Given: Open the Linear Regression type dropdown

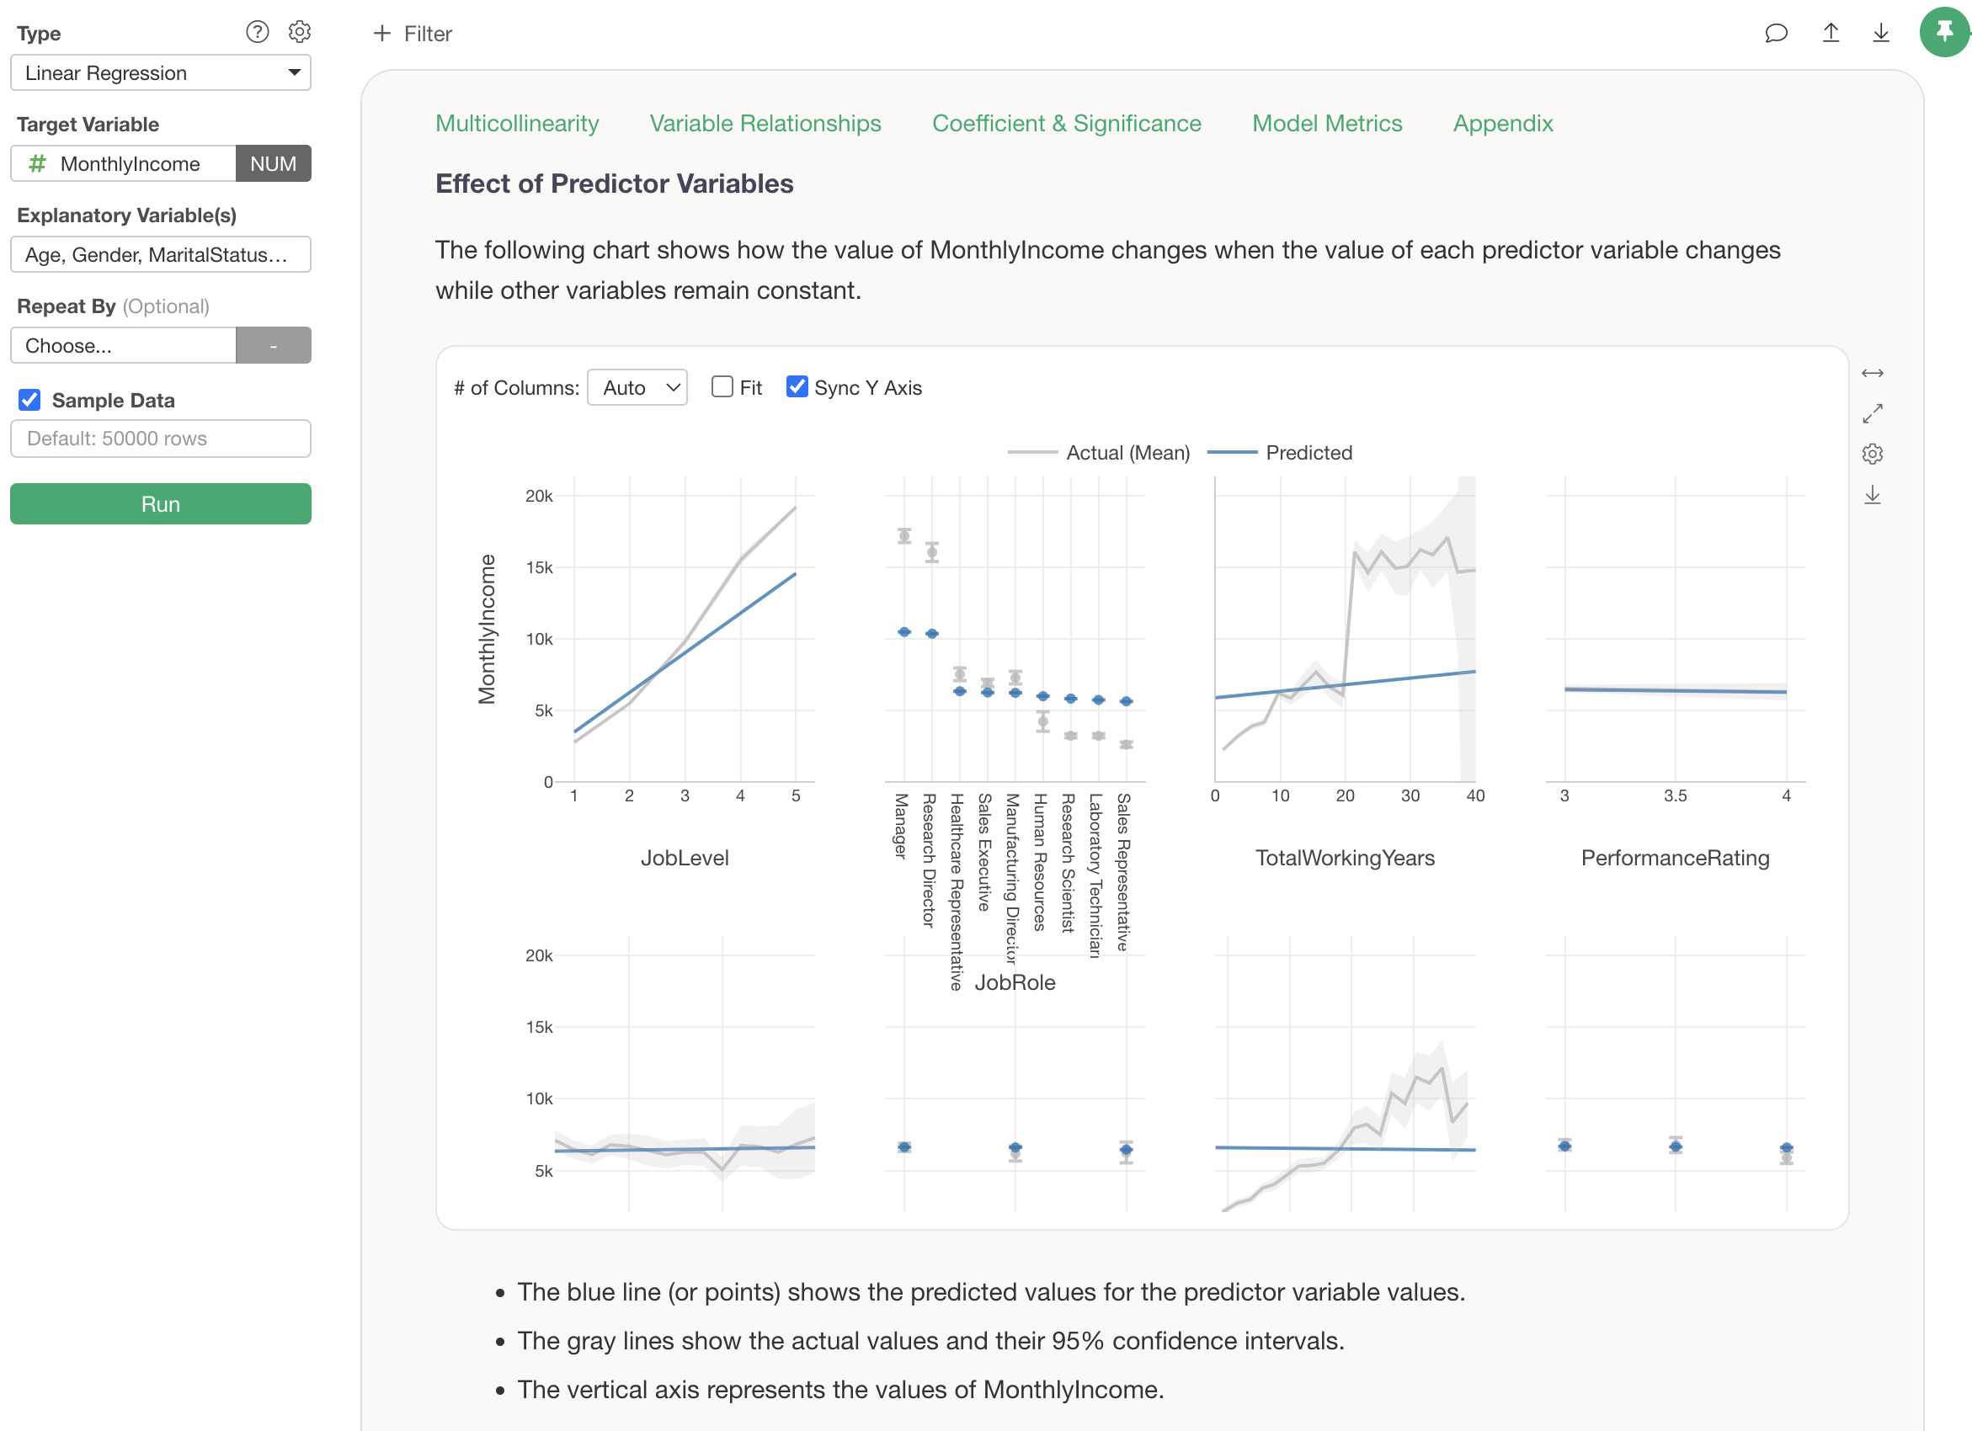Looking at the screenshot, I should pos(160,73).
